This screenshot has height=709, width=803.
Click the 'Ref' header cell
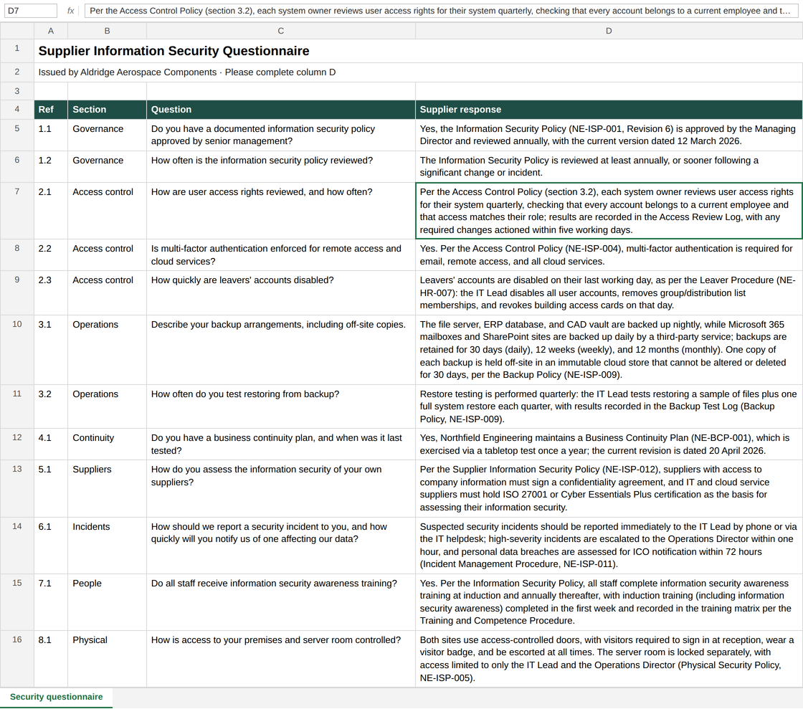51,110
